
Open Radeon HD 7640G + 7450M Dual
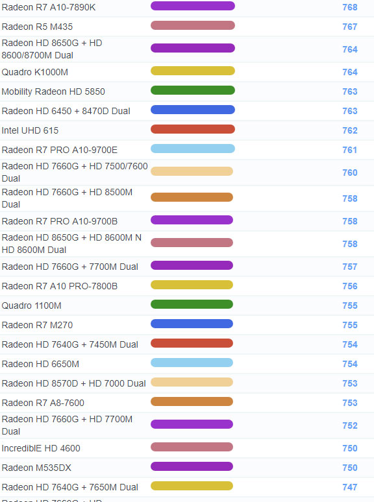coord(69,345)
